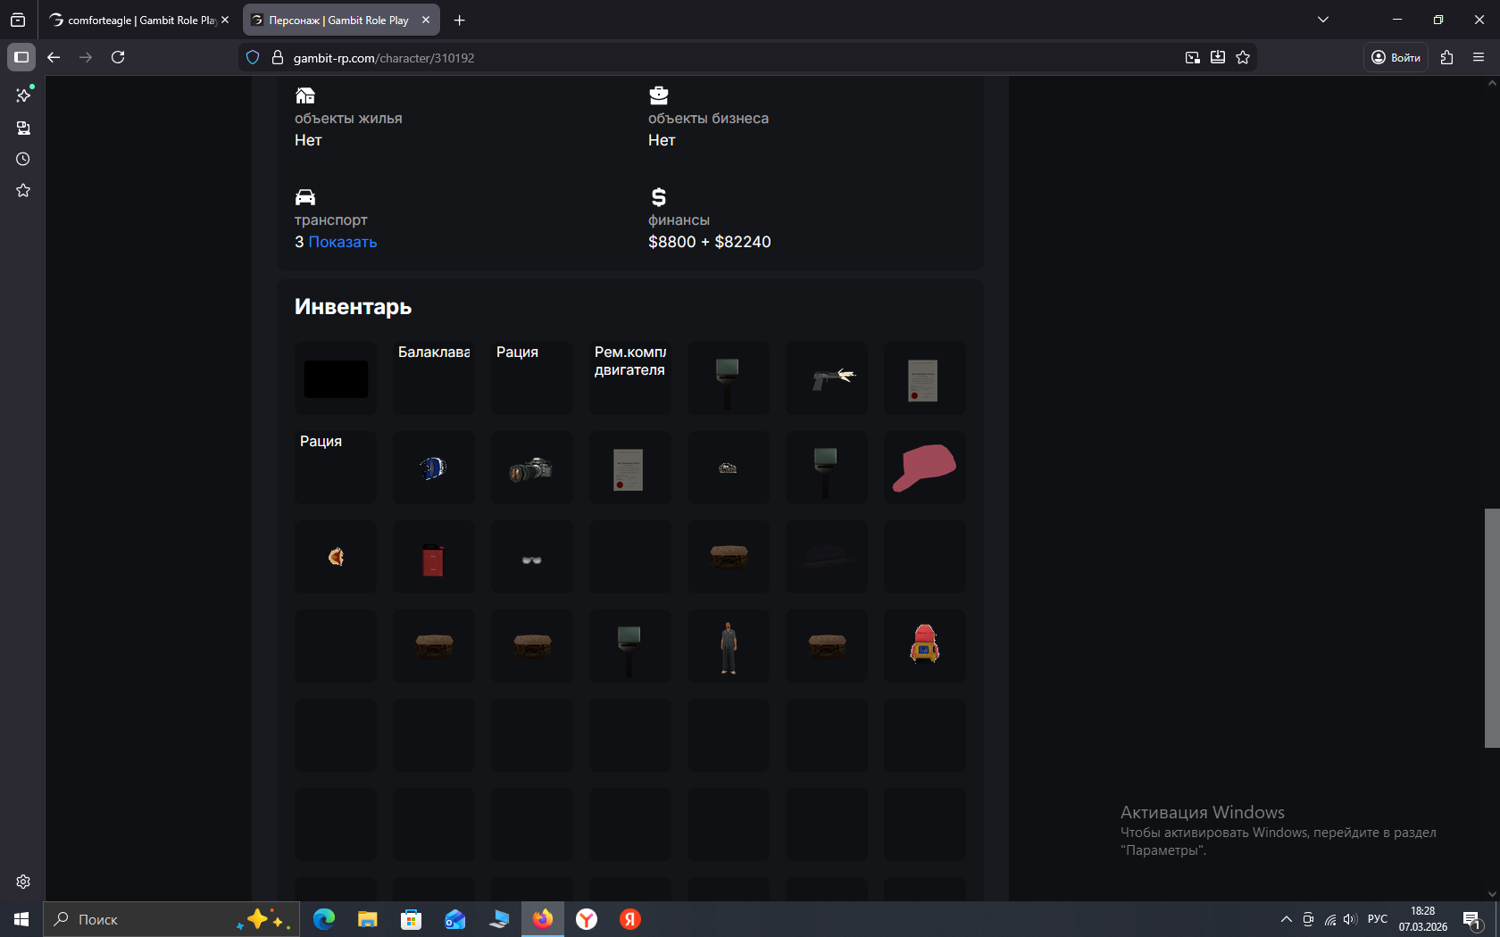Toggle the browser sidebar panel
This screenshot has width=1500, height=937.
click(x=21, y=57)
